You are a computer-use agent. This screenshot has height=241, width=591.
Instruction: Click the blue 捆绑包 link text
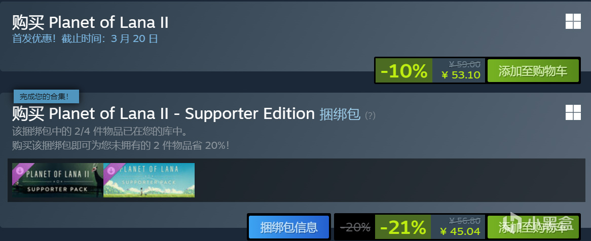340,114
